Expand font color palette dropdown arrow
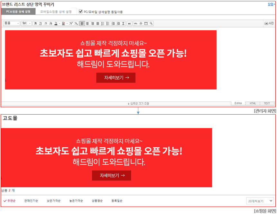The width and height of the screenshot is (277, 214). tap(60, 23)
